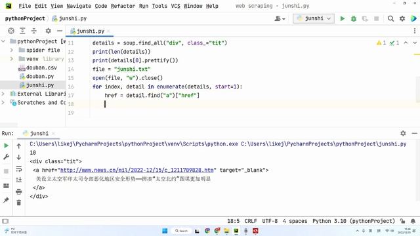The image size is (420, 236).
Task: Open the editor tabs more-options menu
Action: click(x=415, y=31)
